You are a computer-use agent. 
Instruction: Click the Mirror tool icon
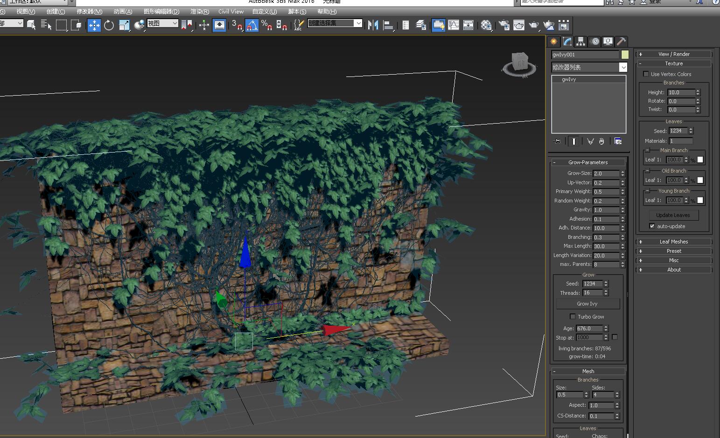(x=373, y=25)
